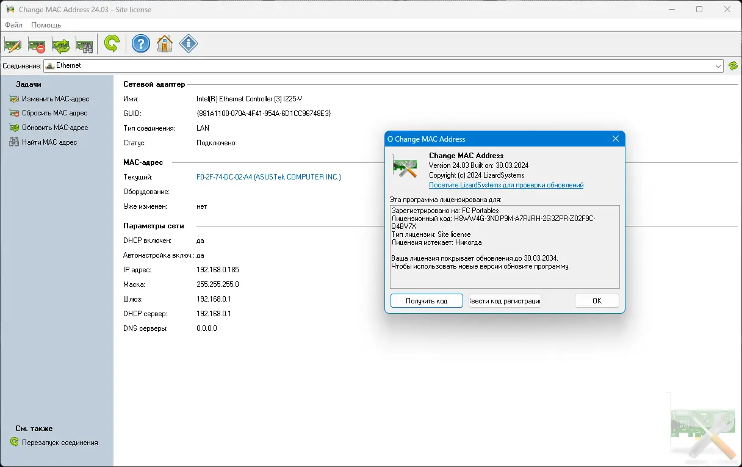The width and height of the screenshot is (742, 467).
Task: Click the network card logo in the About dialog
Action: [404, 166]
